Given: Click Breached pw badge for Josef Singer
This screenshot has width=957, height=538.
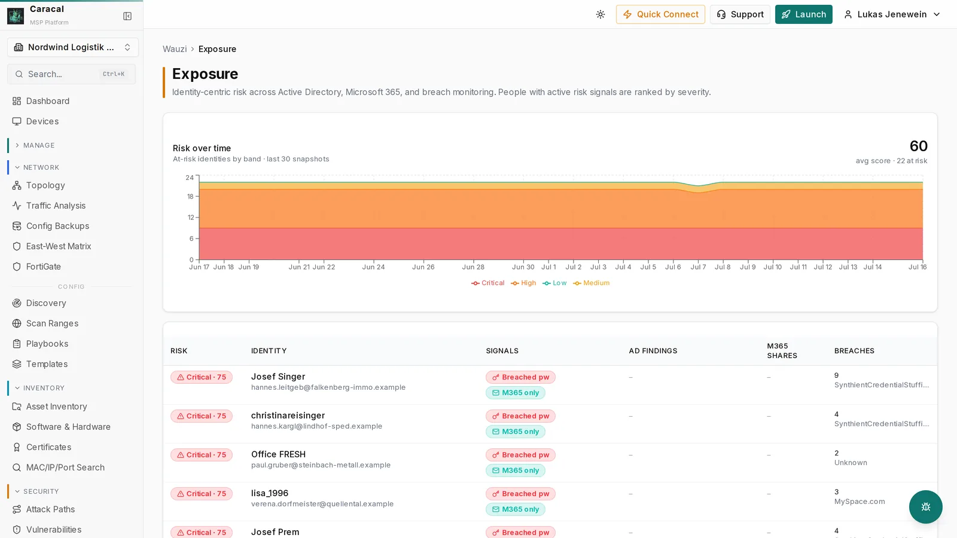Looking at the screenshot, I should click(x=520, y=377).
